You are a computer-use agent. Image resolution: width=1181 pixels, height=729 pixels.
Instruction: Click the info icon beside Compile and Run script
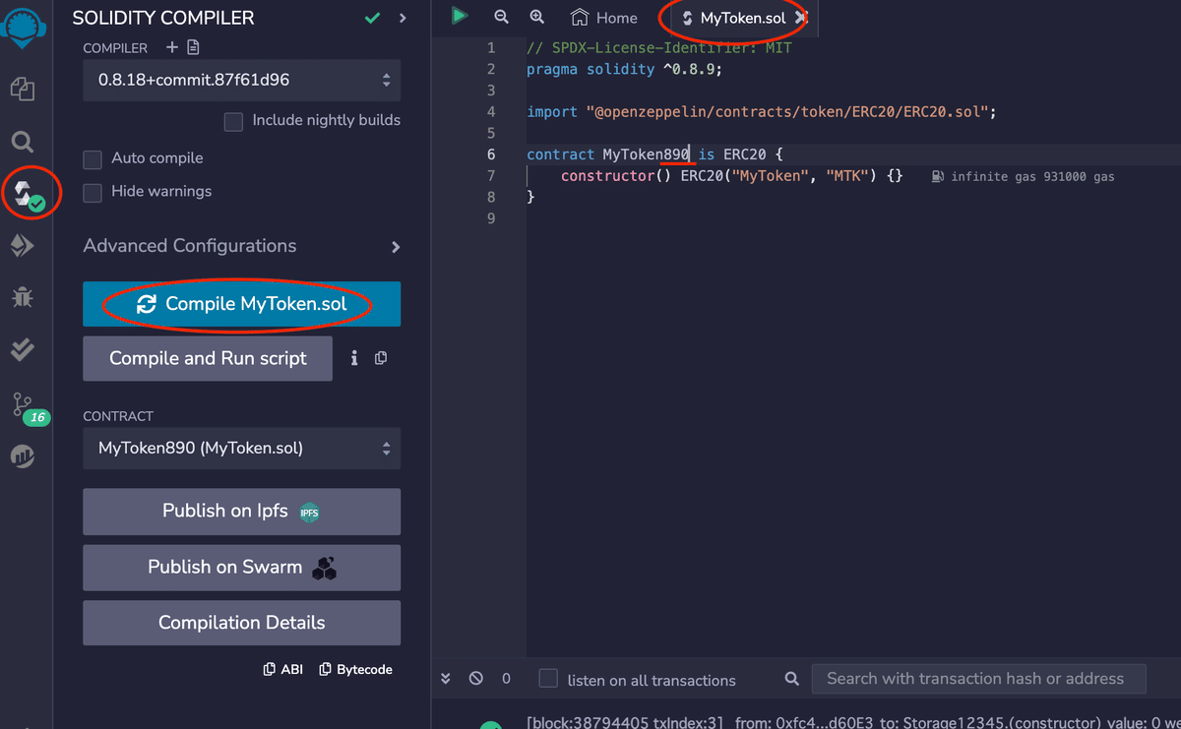tap(354, 358)
